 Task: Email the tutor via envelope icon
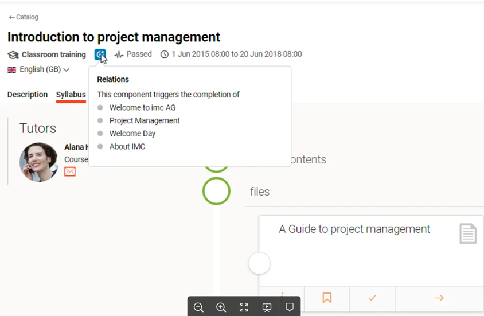click(x=70, y=171)
